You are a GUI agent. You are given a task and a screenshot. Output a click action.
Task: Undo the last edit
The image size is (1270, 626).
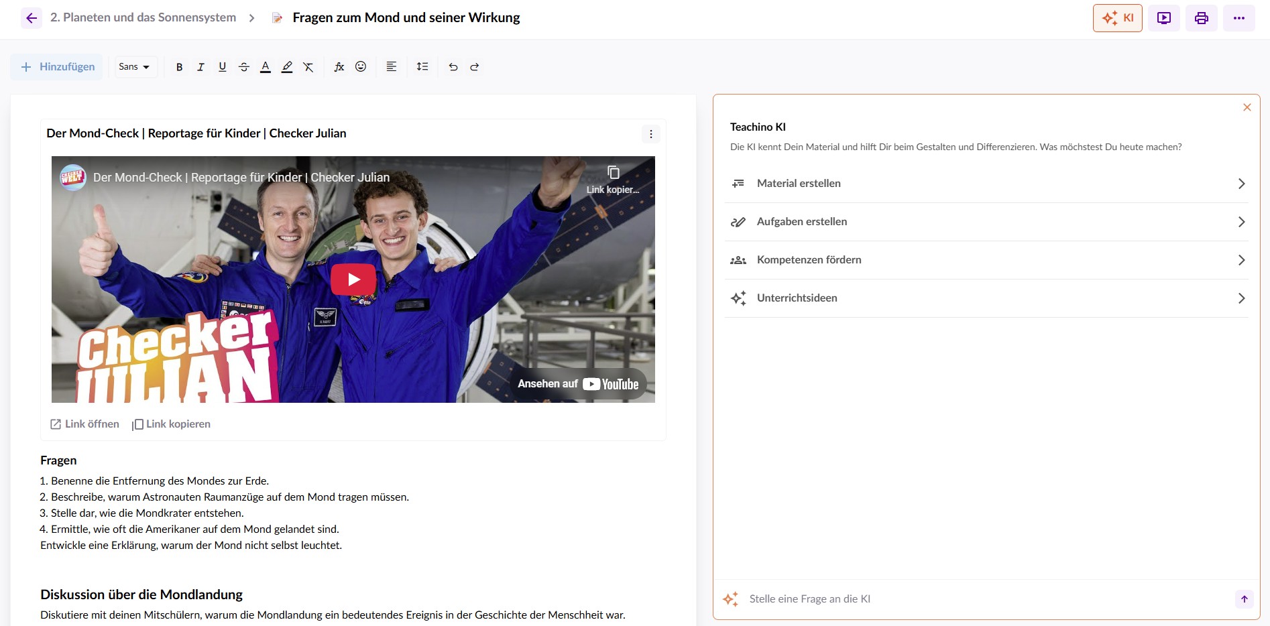tap(453, 67)
